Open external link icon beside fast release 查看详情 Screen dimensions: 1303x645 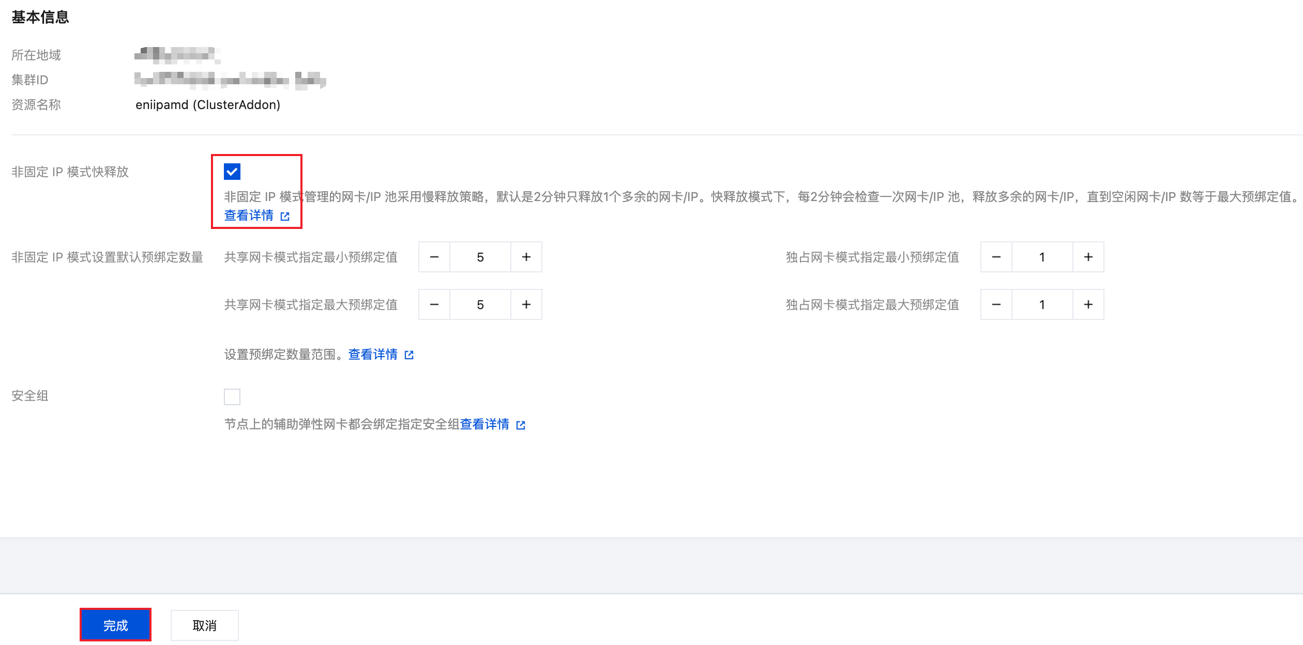coord(285,216)
